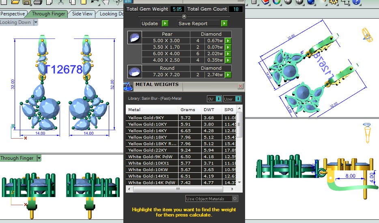The height and width of the screenshot is (223, 379).
Task: Click the horizontal scroll left arrow
Action: pos(129,189)
